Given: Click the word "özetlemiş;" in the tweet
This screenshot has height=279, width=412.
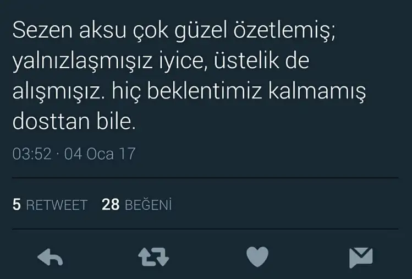Looking at the screenshot, I should [284, 30].
